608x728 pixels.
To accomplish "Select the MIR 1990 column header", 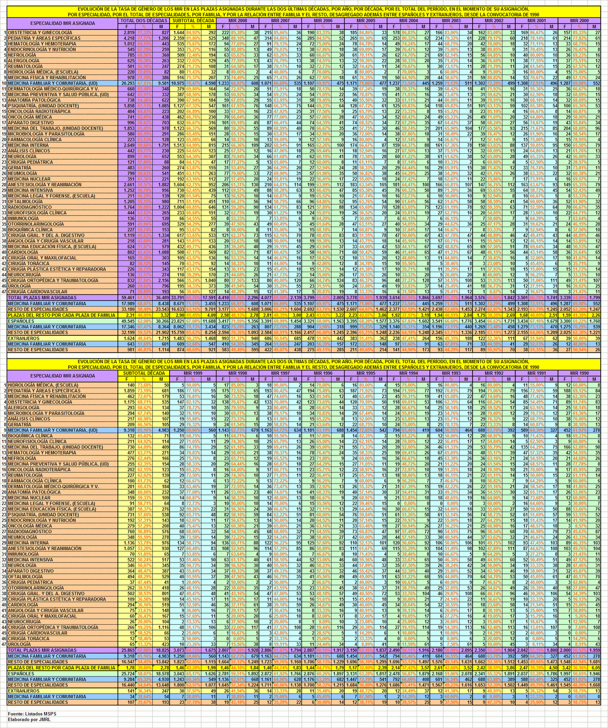I will click(580, 373).
